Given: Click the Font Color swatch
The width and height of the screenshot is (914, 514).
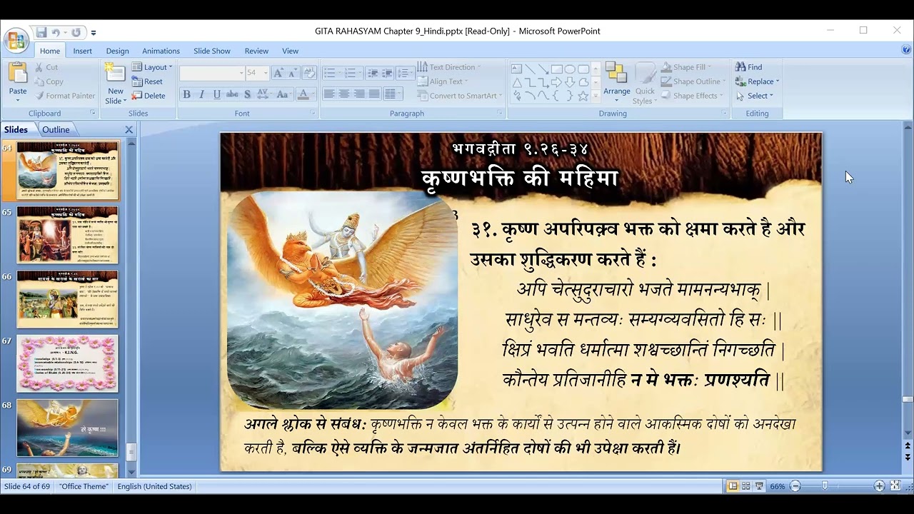Looking at the screenshot, I should click(x=303, y=94).
